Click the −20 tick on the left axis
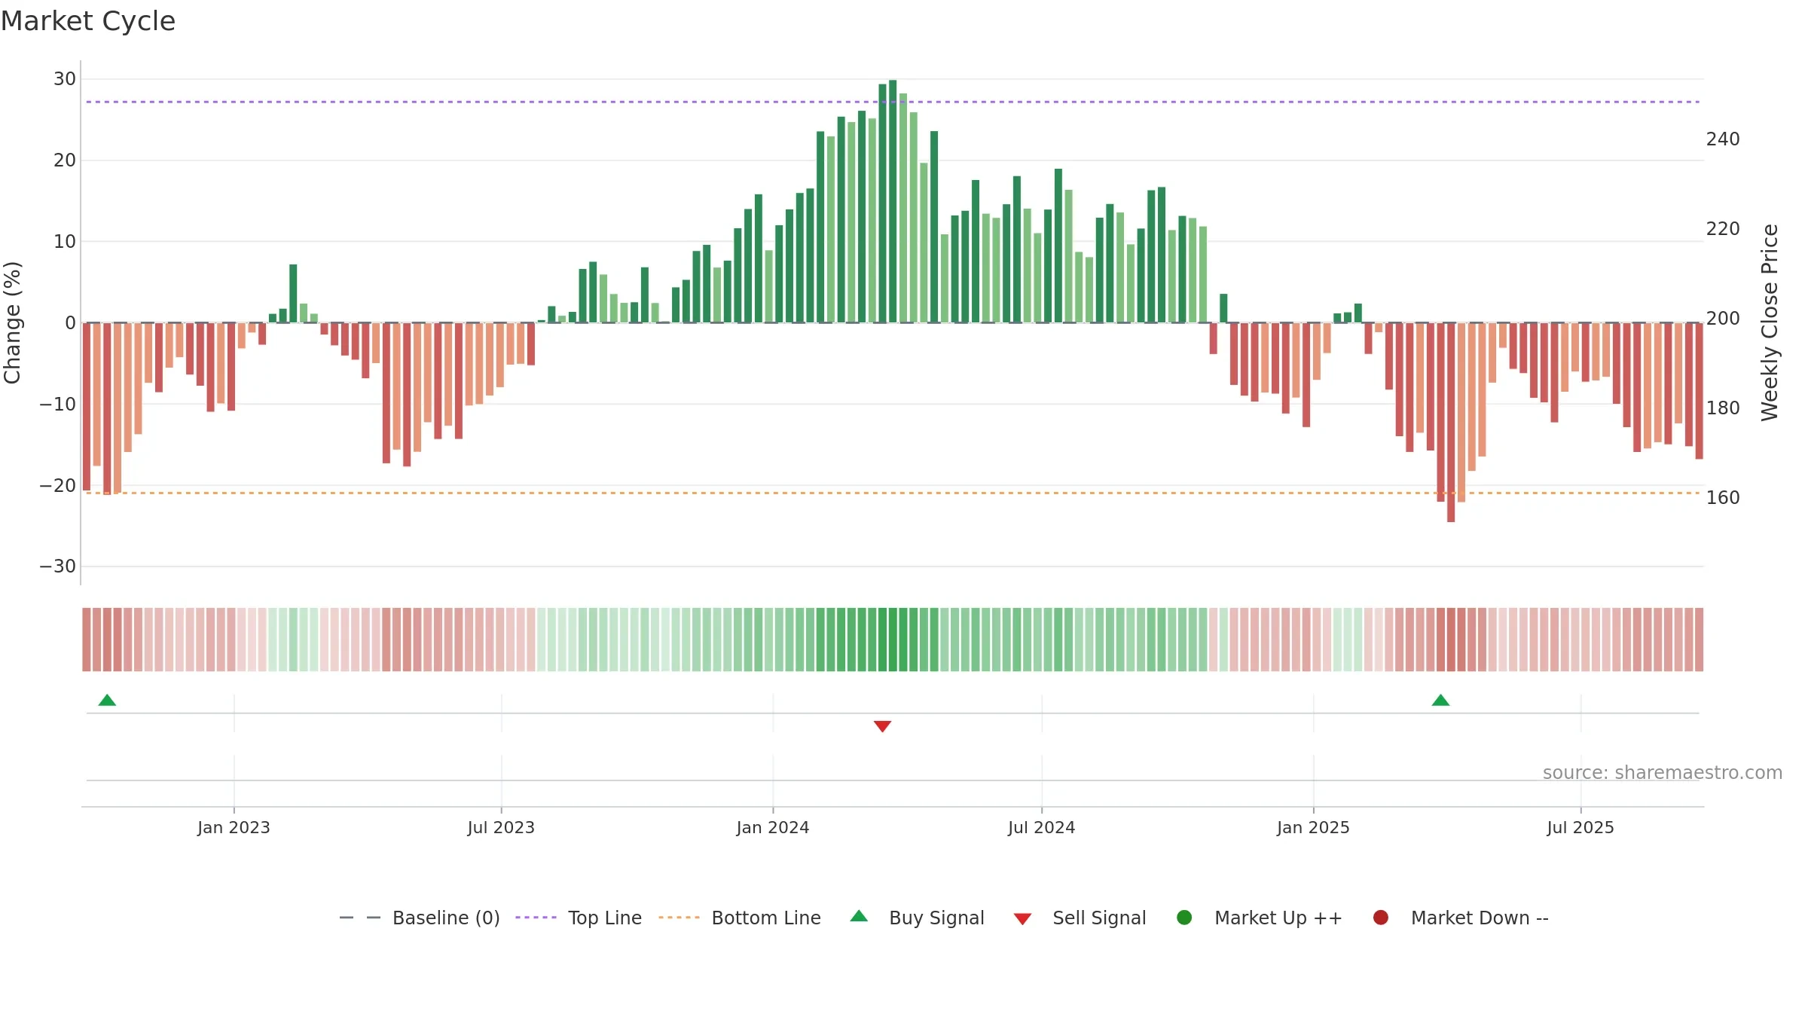This screenshot has height=1017, width=1808. click(x=58, y=486)
